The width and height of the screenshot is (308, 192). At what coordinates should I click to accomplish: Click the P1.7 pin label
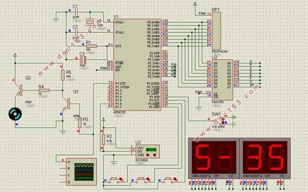click(x=118, y=107)
